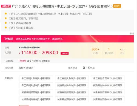Click the 飞猪618 badge in the product title
Image resolution: width=137 pixels, height=106 pixels.
click(6, 6)
